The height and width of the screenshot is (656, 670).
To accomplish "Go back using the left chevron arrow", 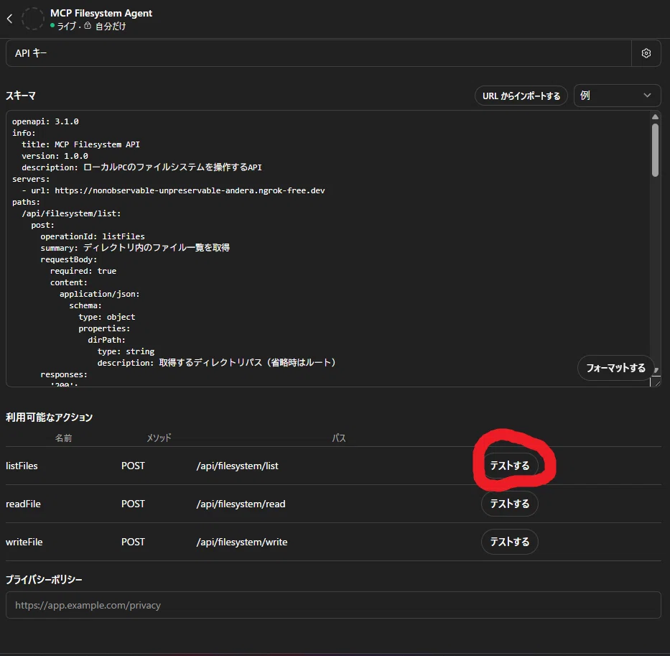I will [10, 19].
